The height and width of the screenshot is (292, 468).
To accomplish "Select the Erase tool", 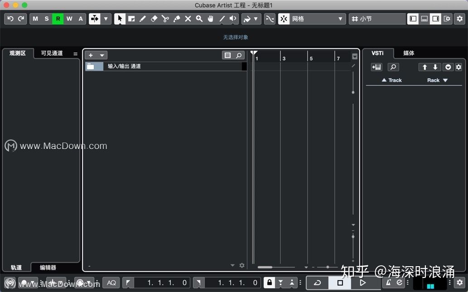I will 154,19.
